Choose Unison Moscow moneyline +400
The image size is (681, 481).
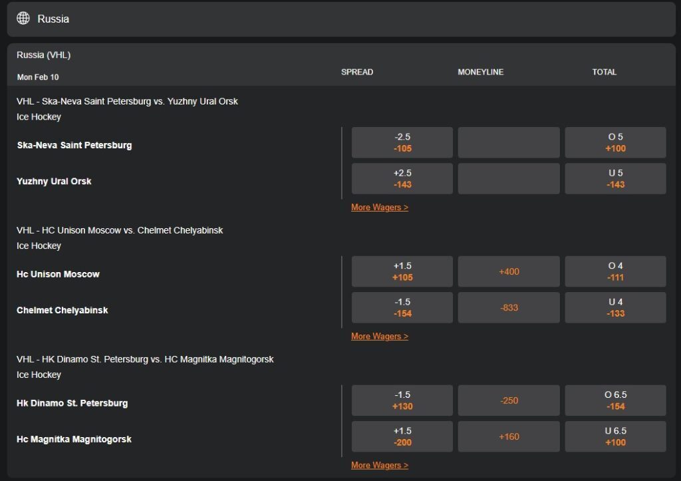[x=509, y=271]
